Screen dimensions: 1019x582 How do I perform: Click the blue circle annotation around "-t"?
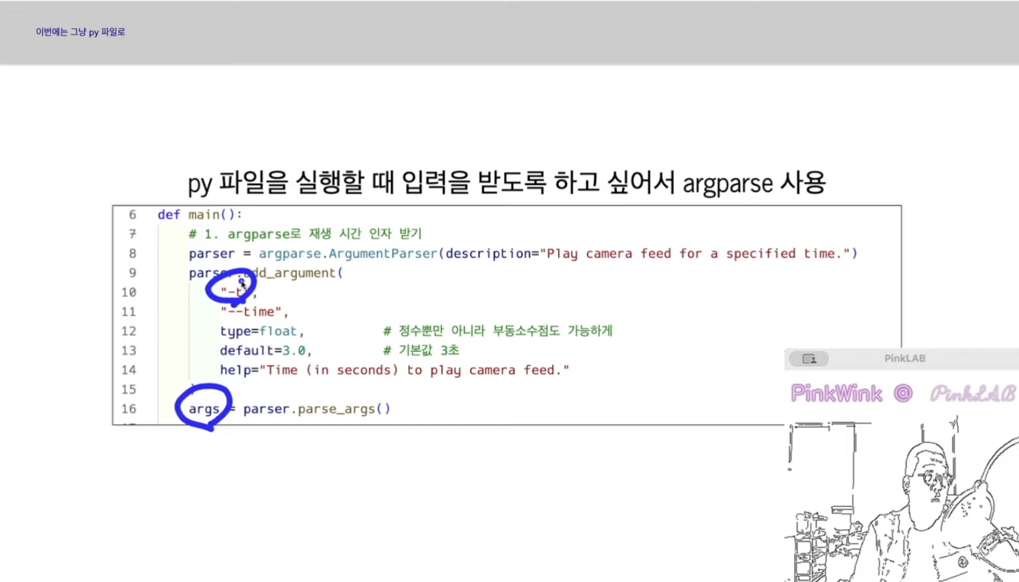point(230,287)
